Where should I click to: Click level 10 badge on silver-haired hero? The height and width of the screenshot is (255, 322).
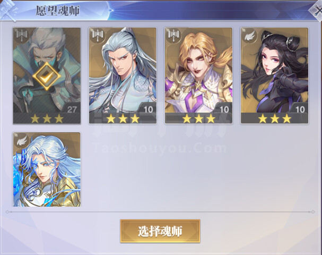[x=148, y=109]
